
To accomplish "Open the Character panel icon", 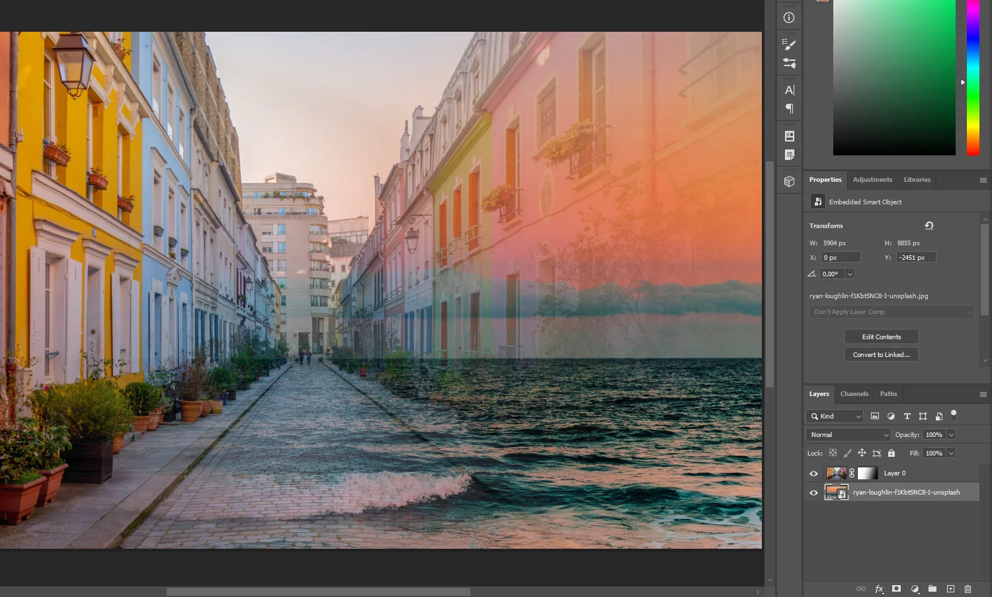I will pos(789,90).
